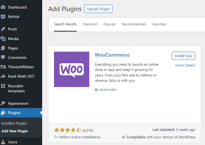Click the Comments speech bubble icon
The width and height of the screenshot is (205, 145).
pyautogui.click(x=3, y=57)
